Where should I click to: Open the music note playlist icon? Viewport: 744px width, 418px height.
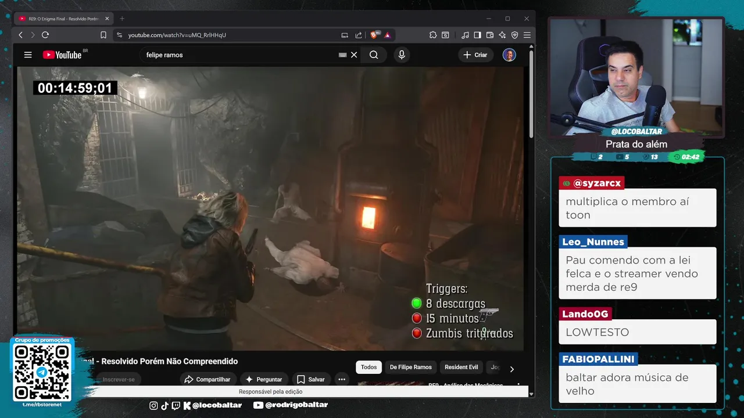[464, 35]
